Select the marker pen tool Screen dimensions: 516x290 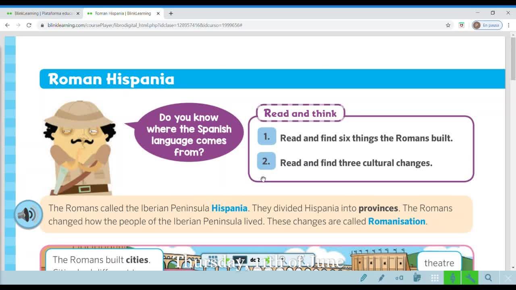pos(381,278)
